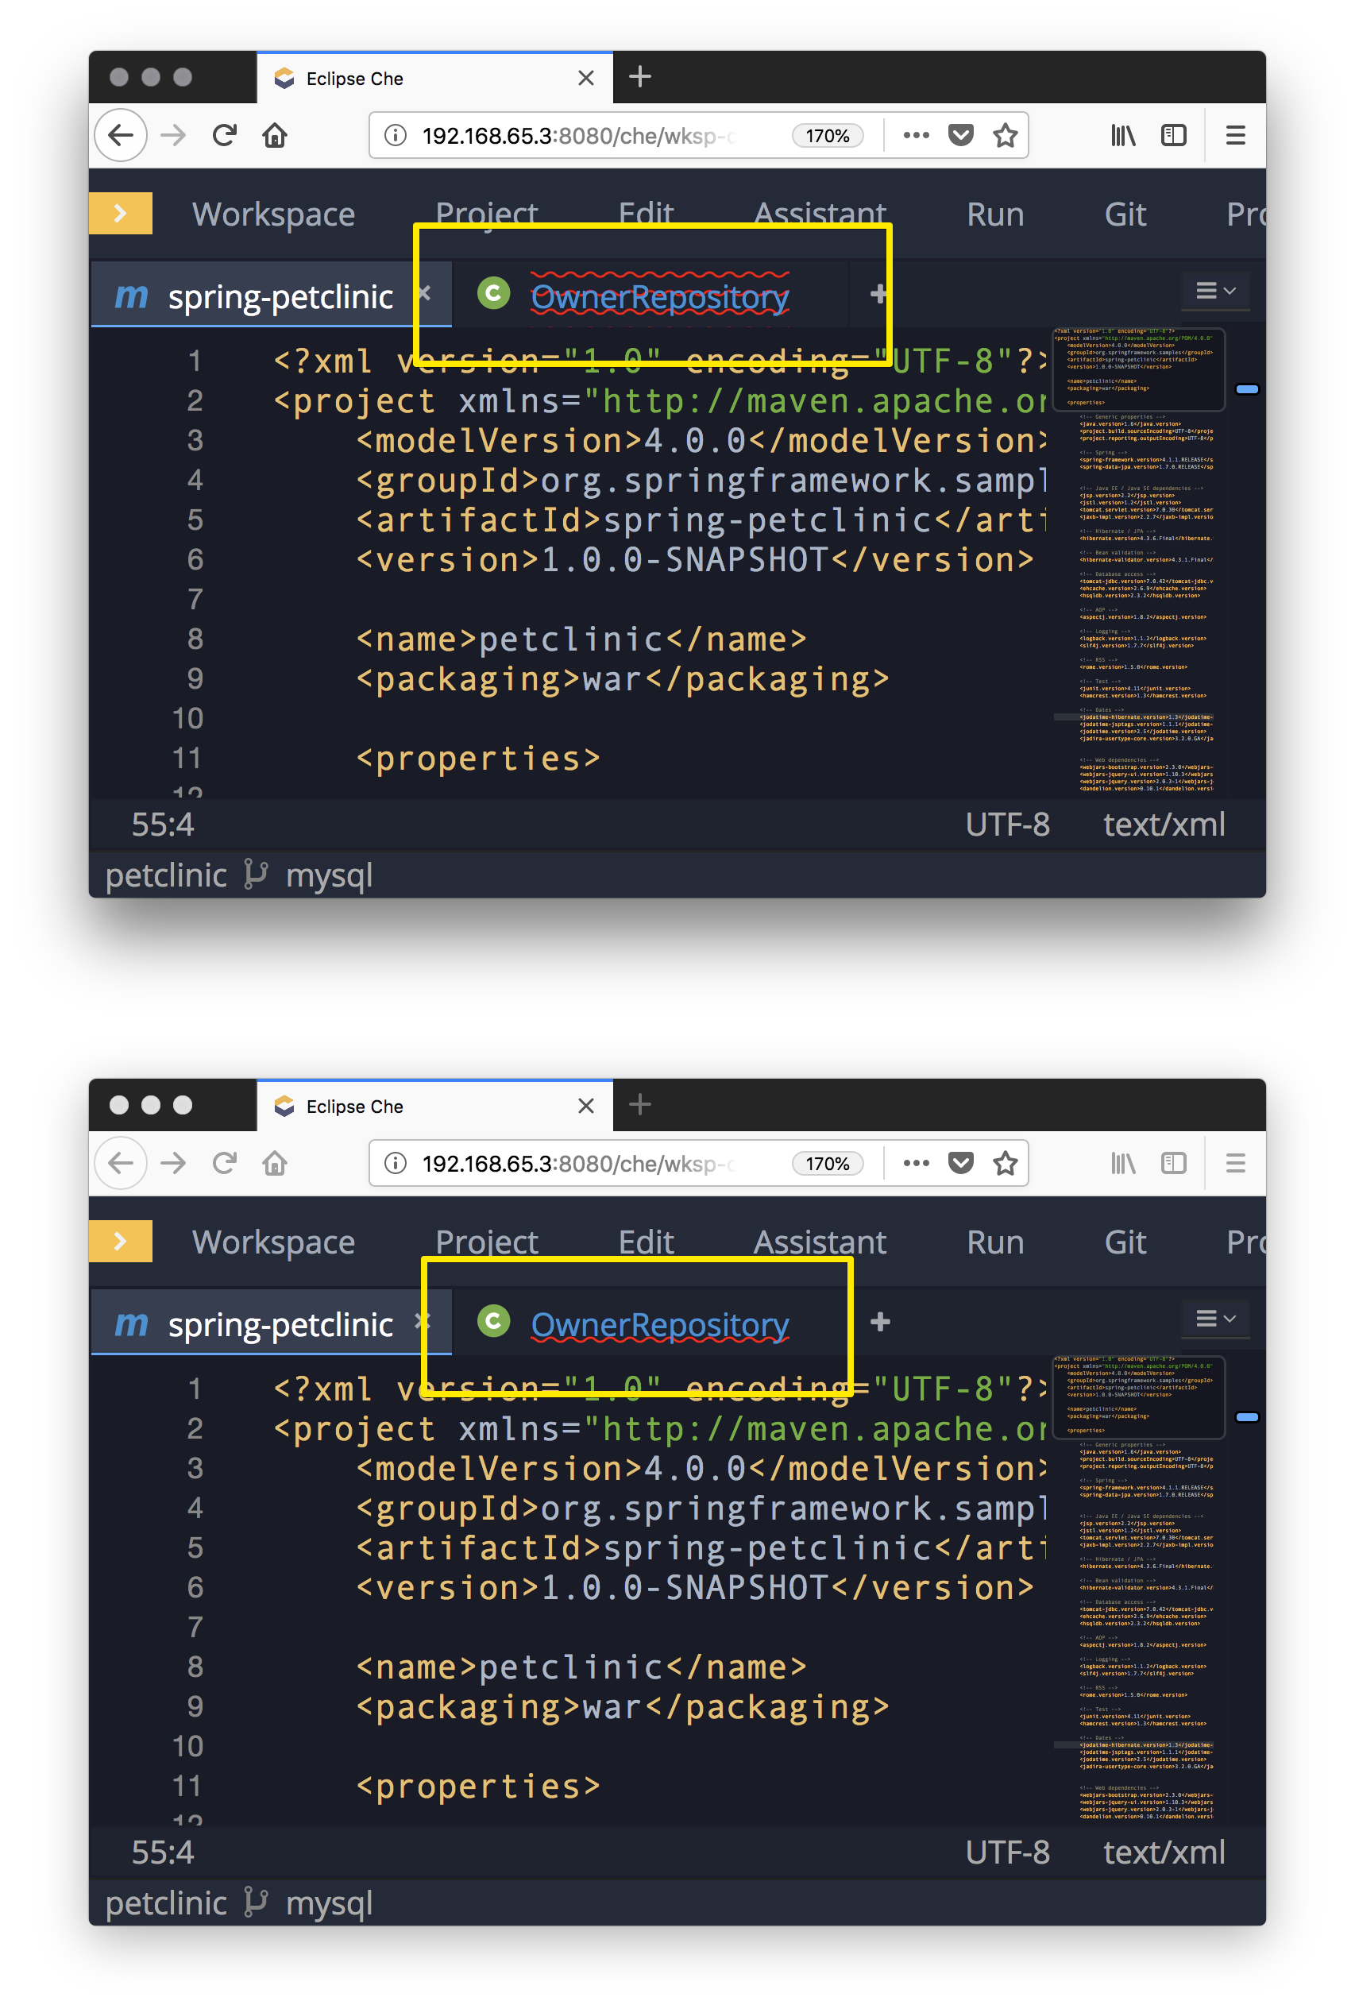Open the Run menu in the upper Che IDE
The image size is (1355, 2005).
pyautogui.click(x=995, y=214)
